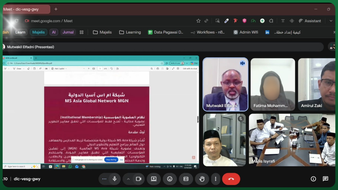Click the Assistant button in toolbar
Viewport: 338px width, 190px height.
(x=310, y=21)
